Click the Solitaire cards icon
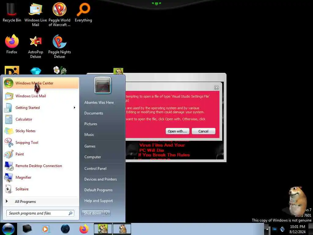This screenshot has height=235, width=313. 9,189
